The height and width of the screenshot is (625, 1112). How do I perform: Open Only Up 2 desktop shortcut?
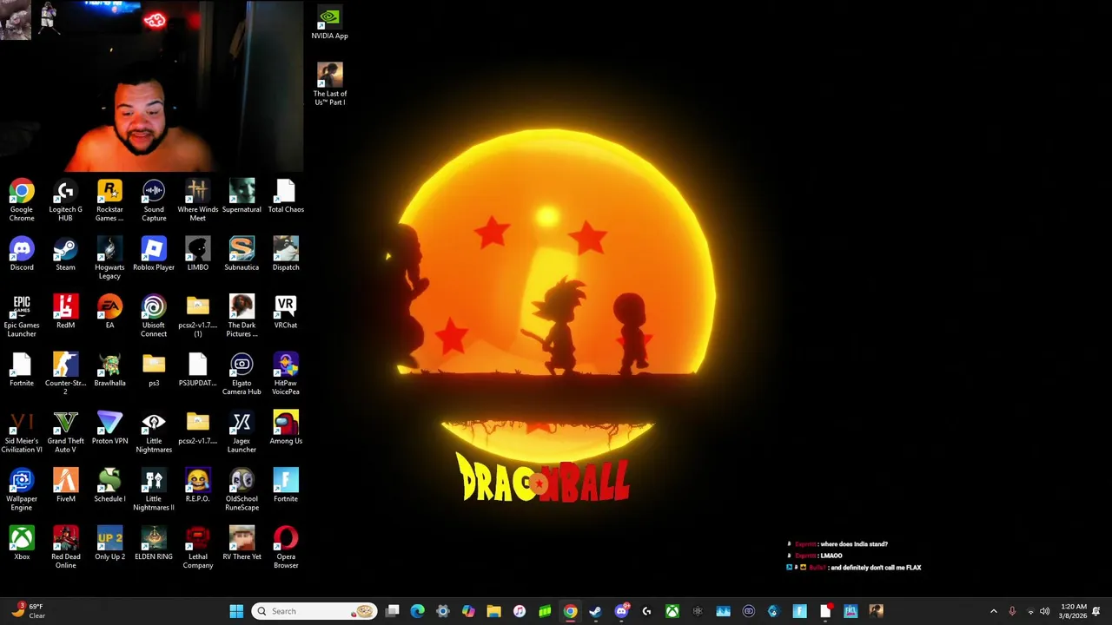coord(109,543)
